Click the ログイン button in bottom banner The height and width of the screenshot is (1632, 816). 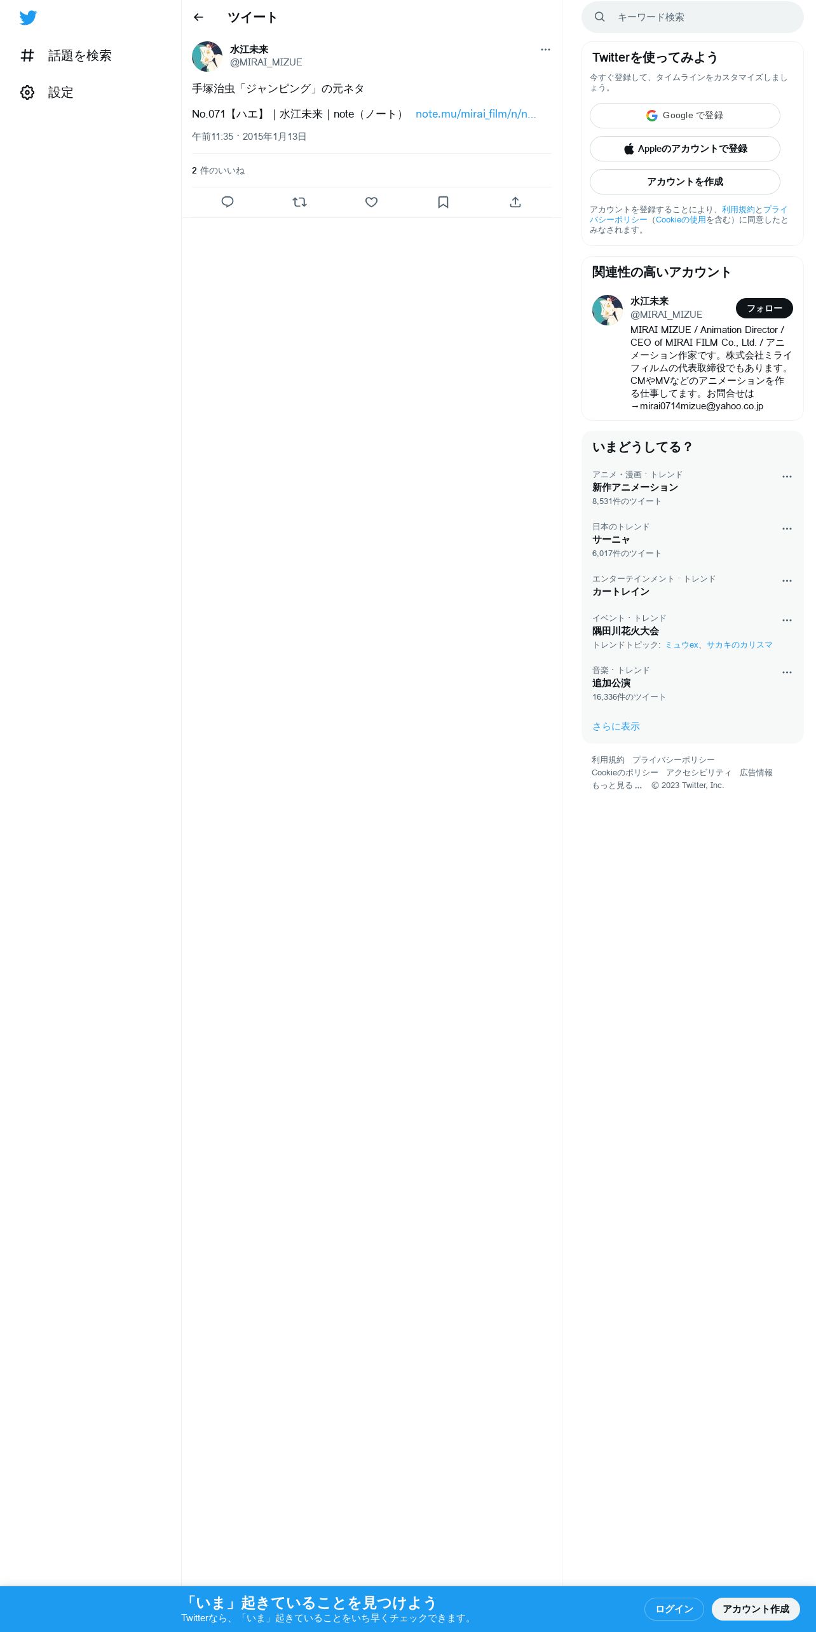coord(674,1608)
